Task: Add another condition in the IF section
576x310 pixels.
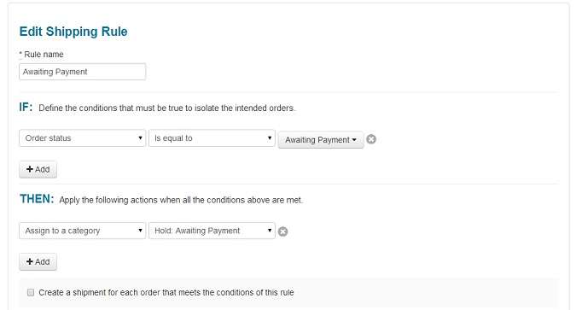Action: [x=38, y=170]
